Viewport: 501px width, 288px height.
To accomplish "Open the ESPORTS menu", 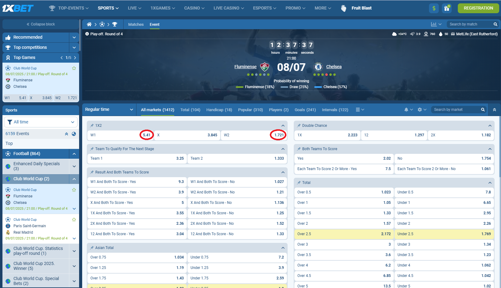I will 265,8.
